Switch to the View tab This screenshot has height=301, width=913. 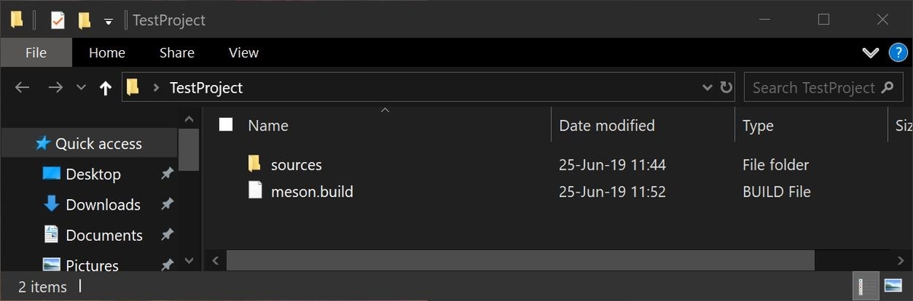pos(243,52)
